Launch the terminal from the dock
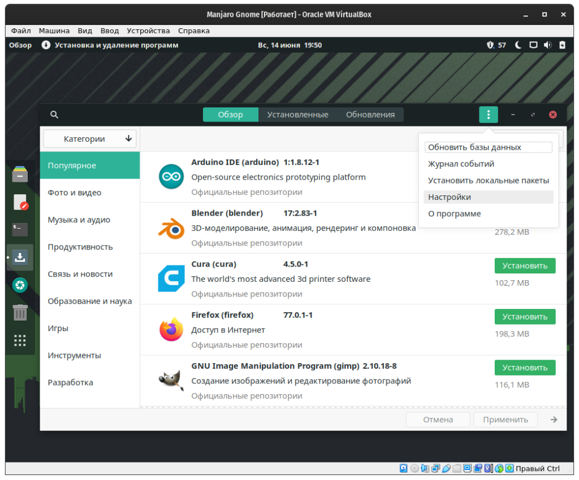This screenshot has height=480, width=579. click(x=20, y=229)
